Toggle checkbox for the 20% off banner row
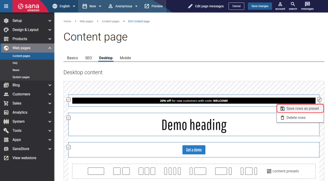The image size is (328, 181). point(68,99)
